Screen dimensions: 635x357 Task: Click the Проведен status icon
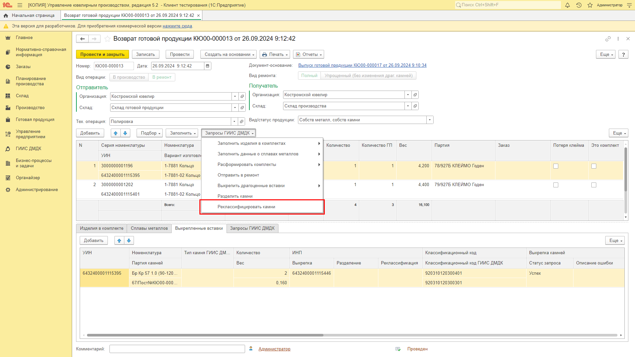click(398, 349)
